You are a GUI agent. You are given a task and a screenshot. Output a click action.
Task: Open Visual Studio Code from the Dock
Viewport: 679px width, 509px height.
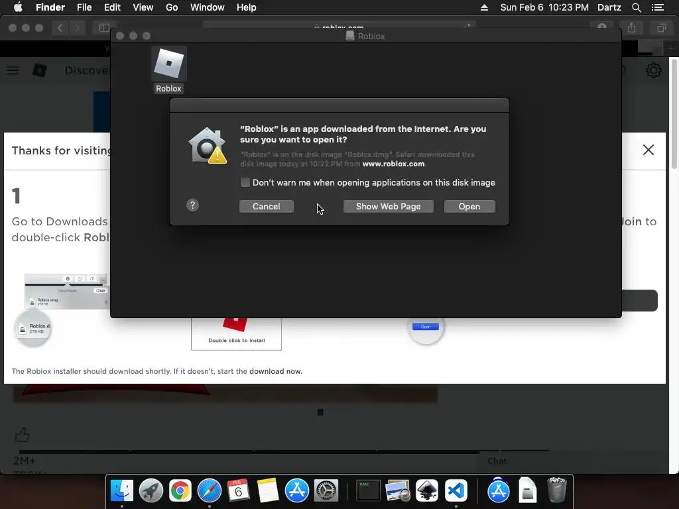(x=456, y=490)
